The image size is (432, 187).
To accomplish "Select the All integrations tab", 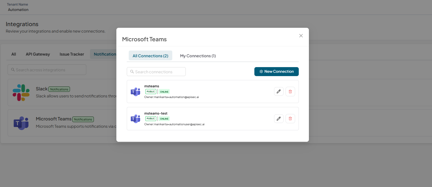I will point(13,54).
